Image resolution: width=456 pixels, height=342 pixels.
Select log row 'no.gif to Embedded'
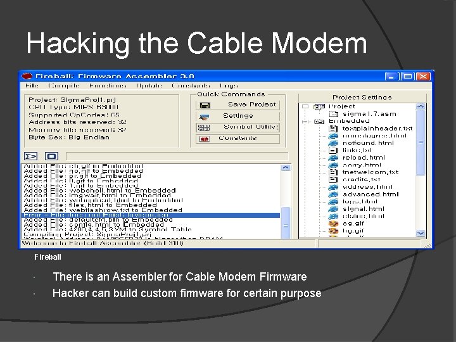84,171
